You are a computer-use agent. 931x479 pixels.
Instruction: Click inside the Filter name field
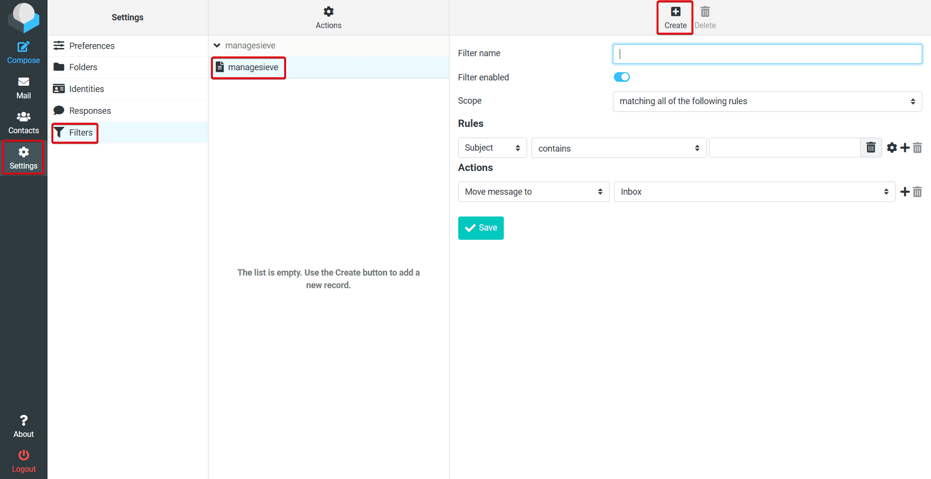[x=767, y=54]
